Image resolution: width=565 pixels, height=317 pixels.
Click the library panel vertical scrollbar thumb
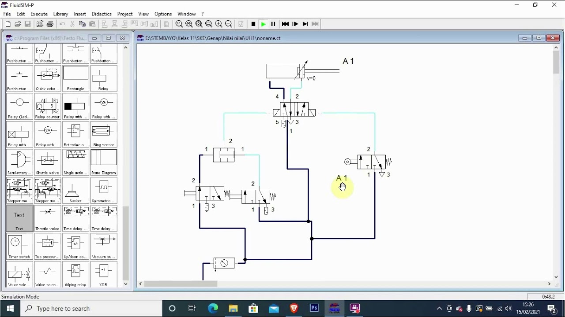126,243
